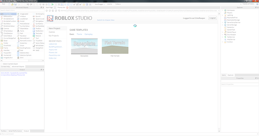Screen dimensions: 259x140
Task: Expand the ServerStorage tree node
Action: pos(223,25)
